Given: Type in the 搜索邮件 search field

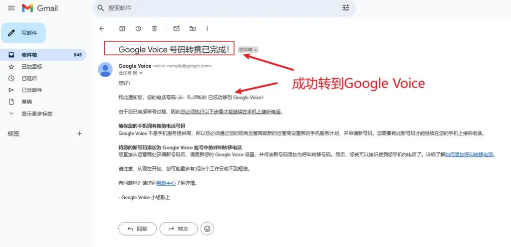Looking at the screenshot, I should (223, 8).
